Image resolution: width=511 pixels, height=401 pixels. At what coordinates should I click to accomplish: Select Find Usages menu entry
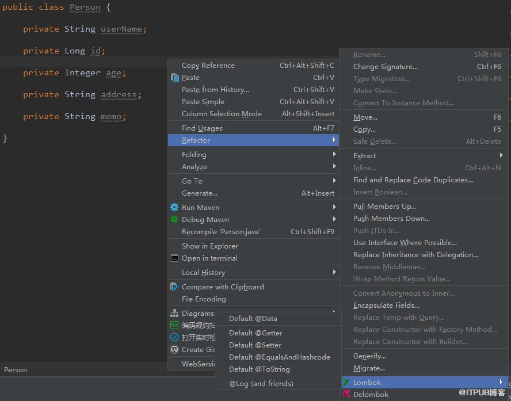[253, 128]
